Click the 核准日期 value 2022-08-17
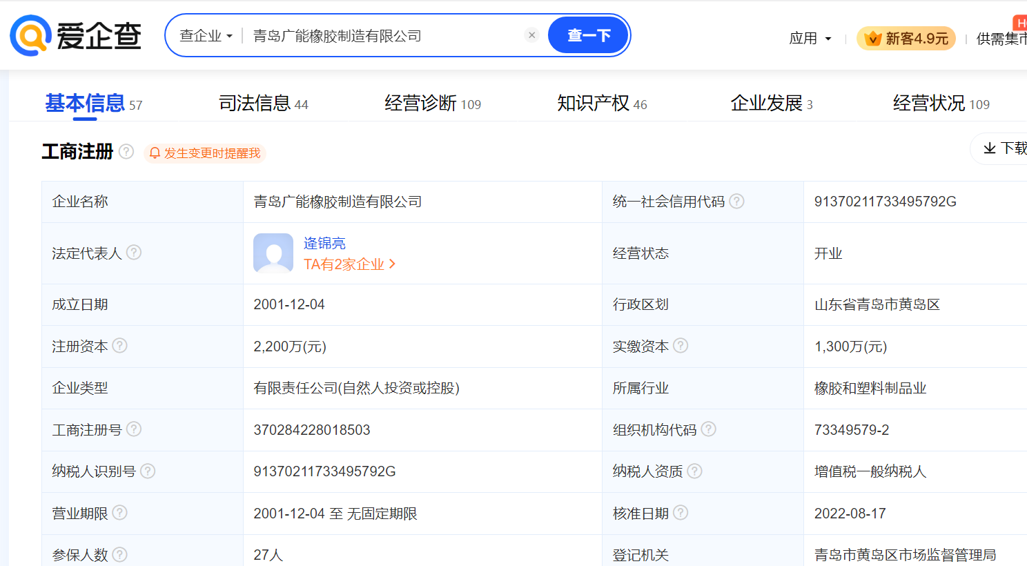The height and width of the screenshot is (566, 1027). click(x=850, y=514)
